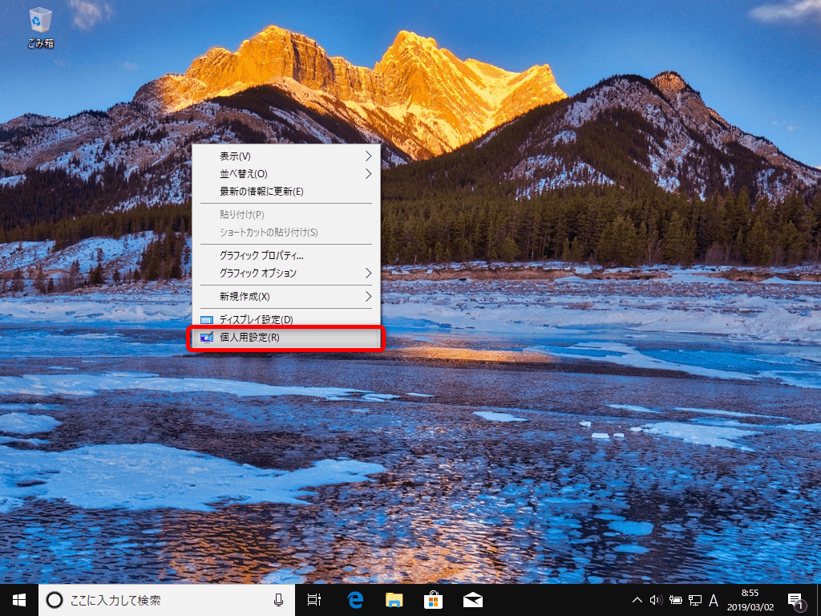
Task: Open File Explorer from taskbar
Action: click(x=394, y=600)
